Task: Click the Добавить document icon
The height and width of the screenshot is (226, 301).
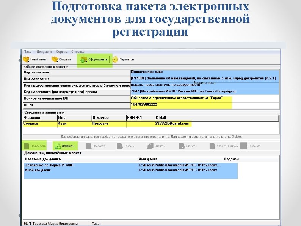Action: coord(57,146)
